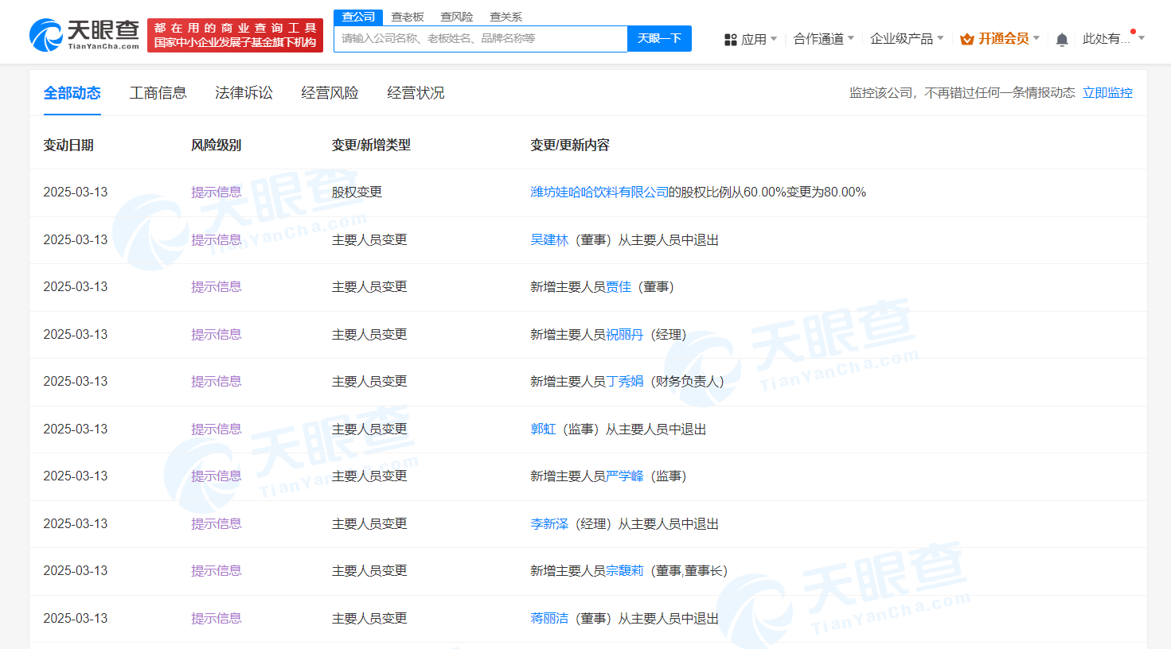This screenshot has width=1171, height=649.
Task: Expand the 企业级产品 dropdown menu
Action: pyautogui.click(x=907, y=38)
